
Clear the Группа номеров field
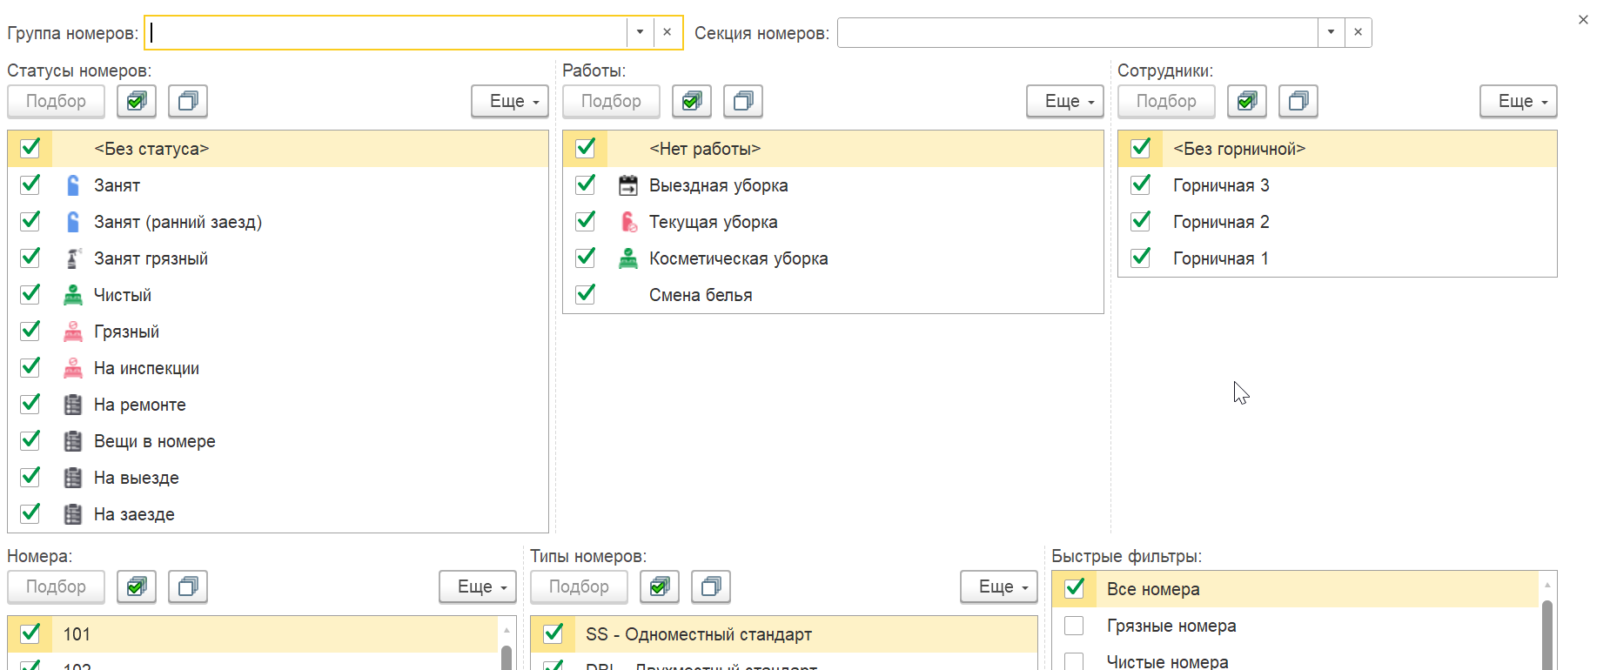pyautogui.click(x=667, y=32)
